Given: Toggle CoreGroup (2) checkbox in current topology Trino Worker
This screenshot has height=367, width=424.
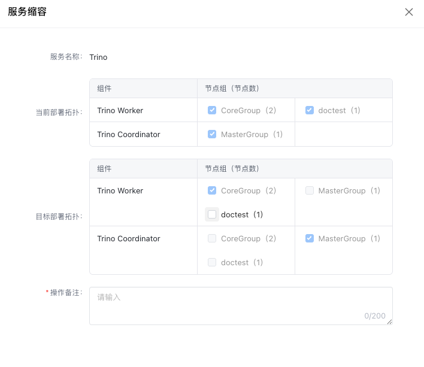Looking at the screenshot, I should tap(212, 110).
